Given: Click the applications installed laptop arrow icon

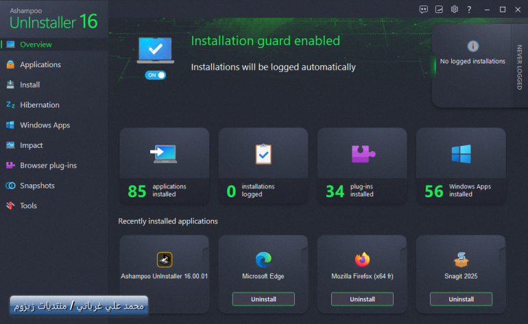Looking at the screenshot, I should point(164,154).
